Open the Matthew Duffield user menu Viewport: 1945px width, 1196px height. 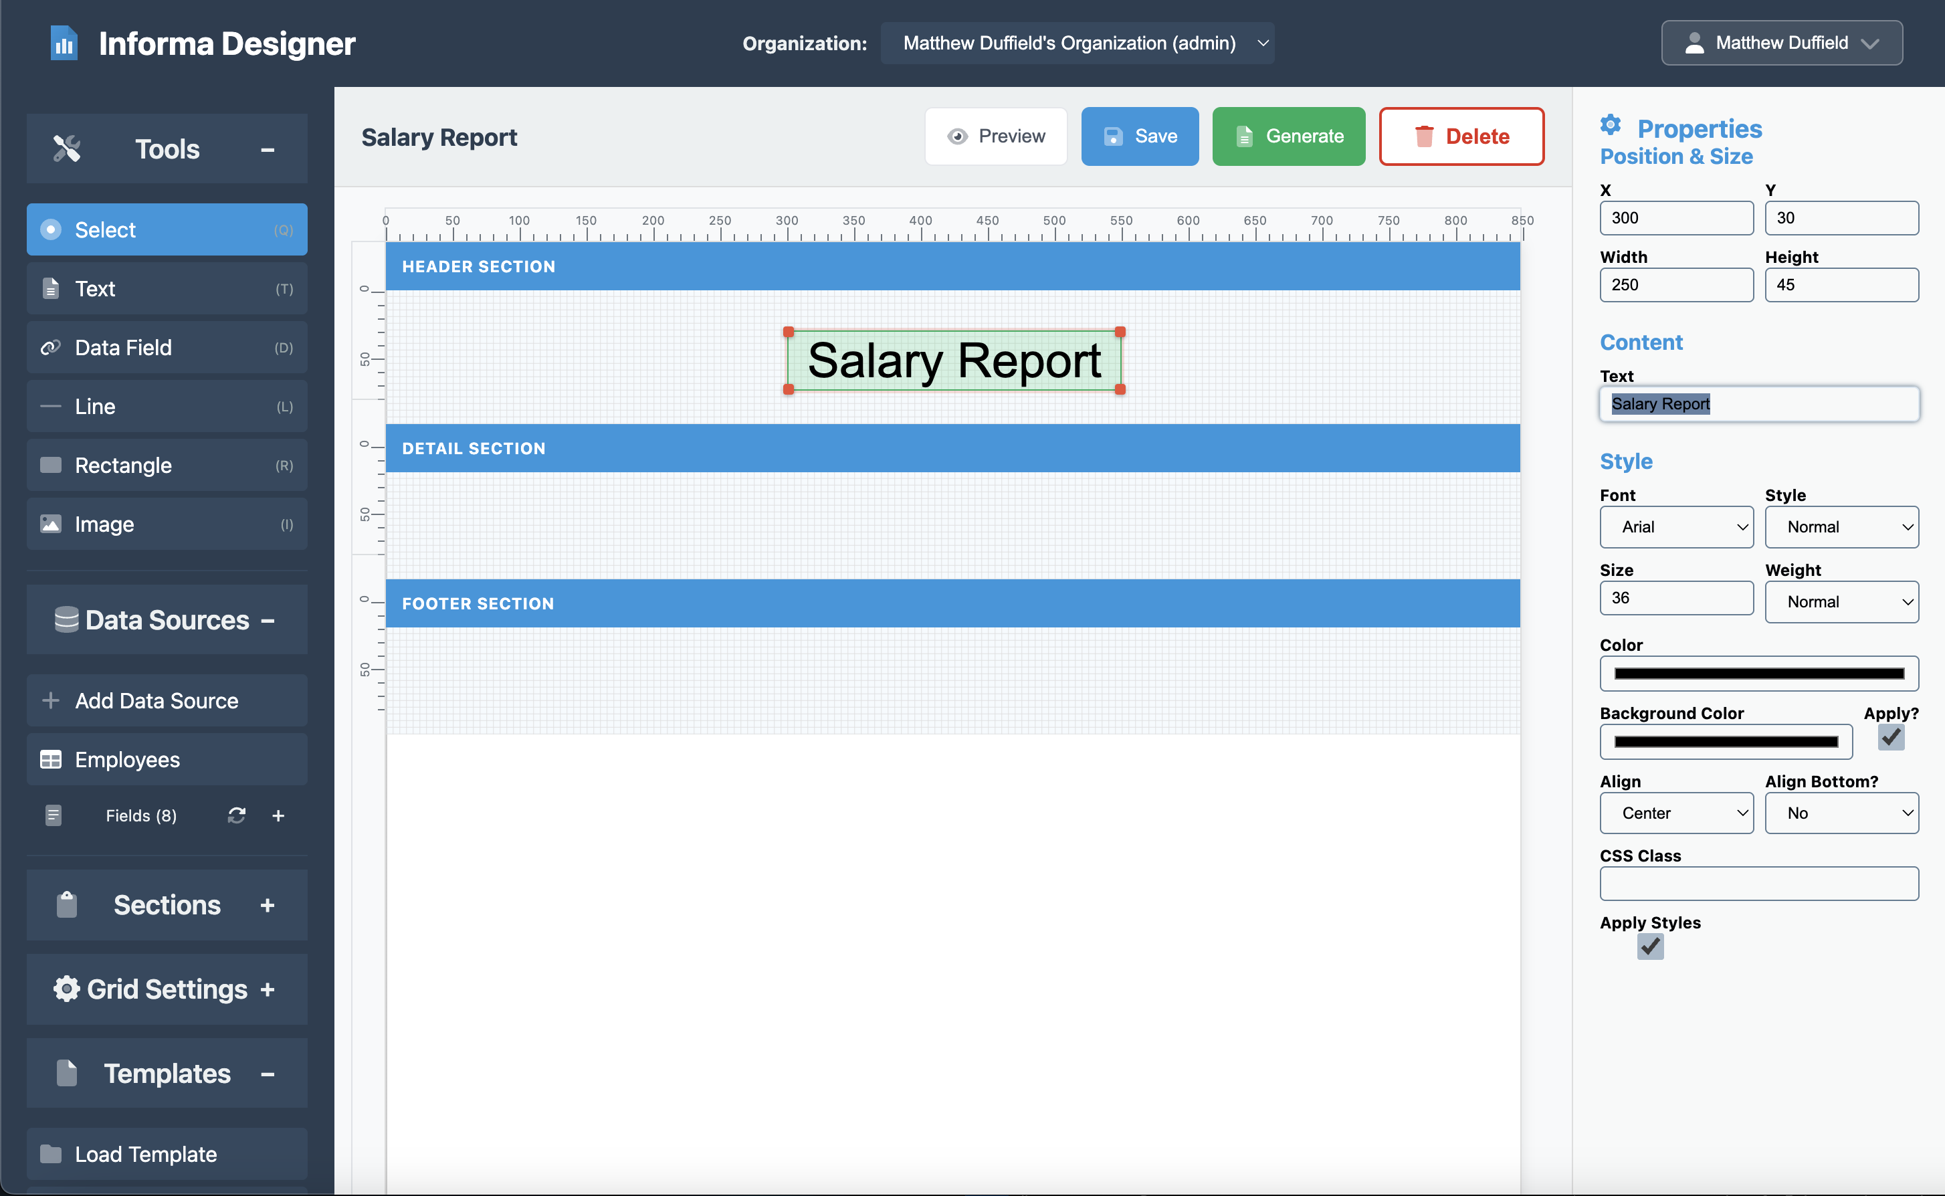[x=1781, y=43]
